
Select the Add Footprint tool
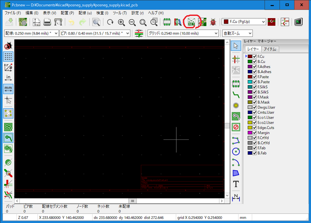[x=236, y=84]
